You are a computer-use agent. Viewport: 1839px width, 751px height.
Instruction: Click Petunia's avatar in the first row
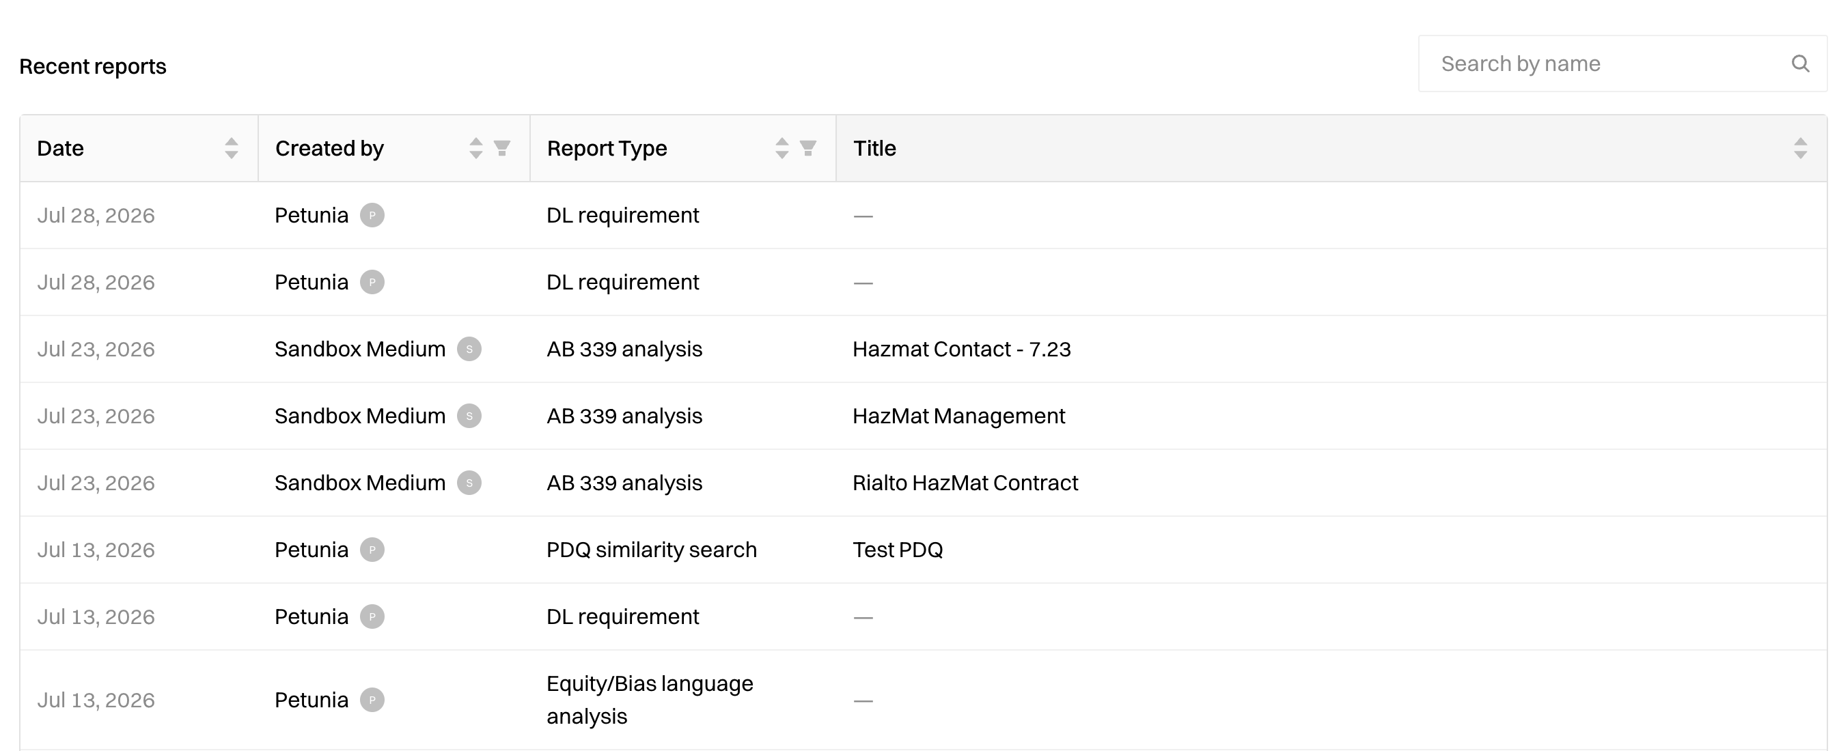point(372,215)
